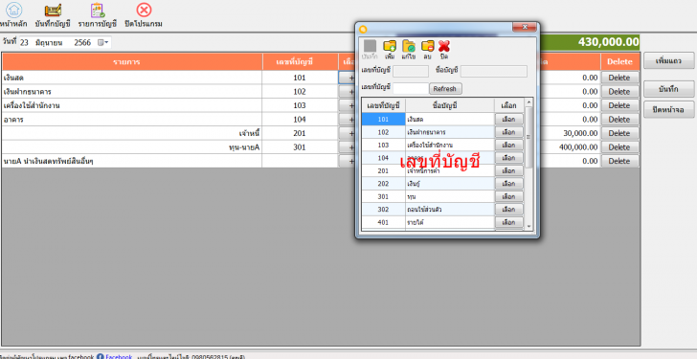
Task: Click the scrollbar up arrow in dialog list
Action: point(528,102)
